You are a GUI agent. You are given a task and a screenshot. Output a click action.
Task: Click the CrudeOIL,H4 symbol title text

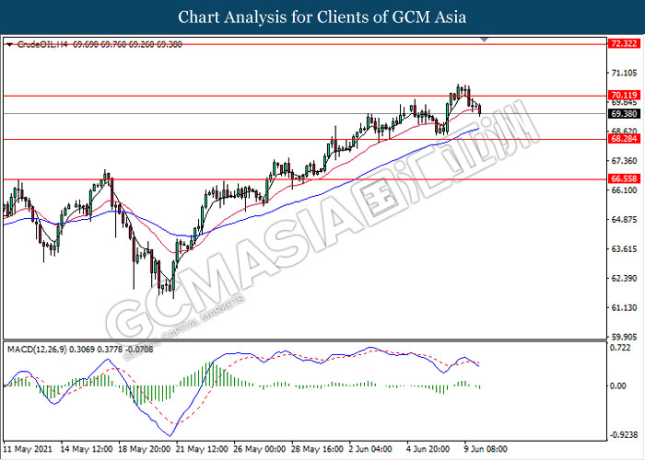pyautogui.click(x=42, y=45)
